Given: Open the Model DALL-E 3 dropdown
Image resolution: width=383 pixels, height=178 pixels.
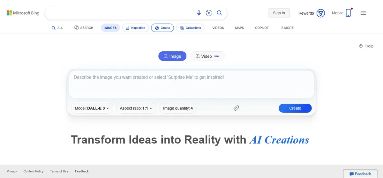Looking at the screenshot, I should click(x=92, y=108).
